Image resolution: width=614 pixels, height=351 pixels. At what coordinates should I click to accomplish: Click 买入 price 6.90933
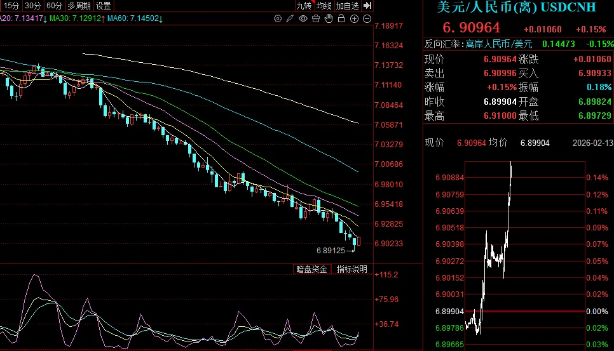(x=595, y=74)
